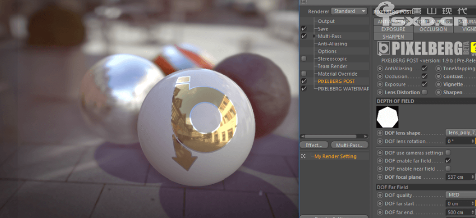476x218 pixels.
Task: Switch to the EXPOSURE tab
Action: tap(393, 29)
